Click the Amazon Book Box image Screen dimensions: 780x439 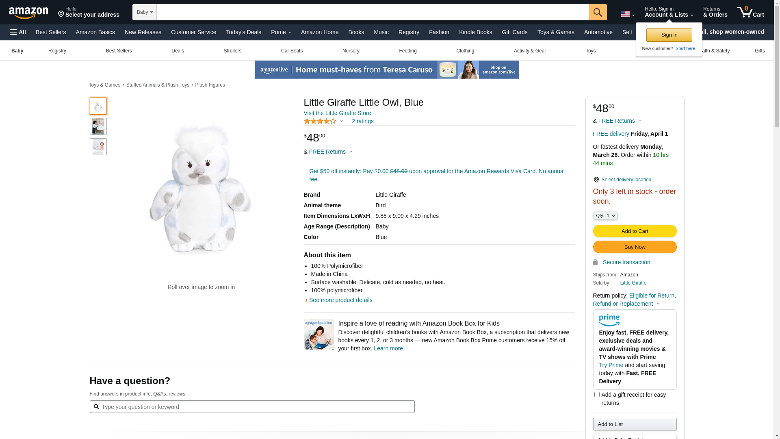(x=319, y=335)
